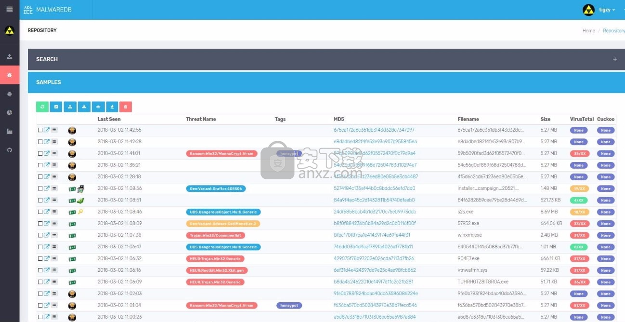The image size is (625, 322).
Task: Click the microscope analyze toolbar button
Action: click(x=112, y=107)
